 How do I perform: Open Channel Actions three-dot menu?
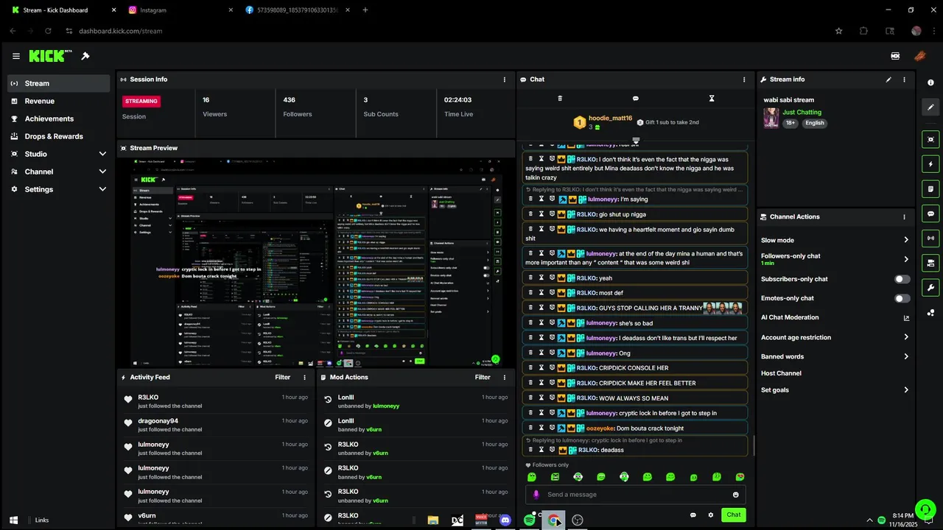coord(905,217)
